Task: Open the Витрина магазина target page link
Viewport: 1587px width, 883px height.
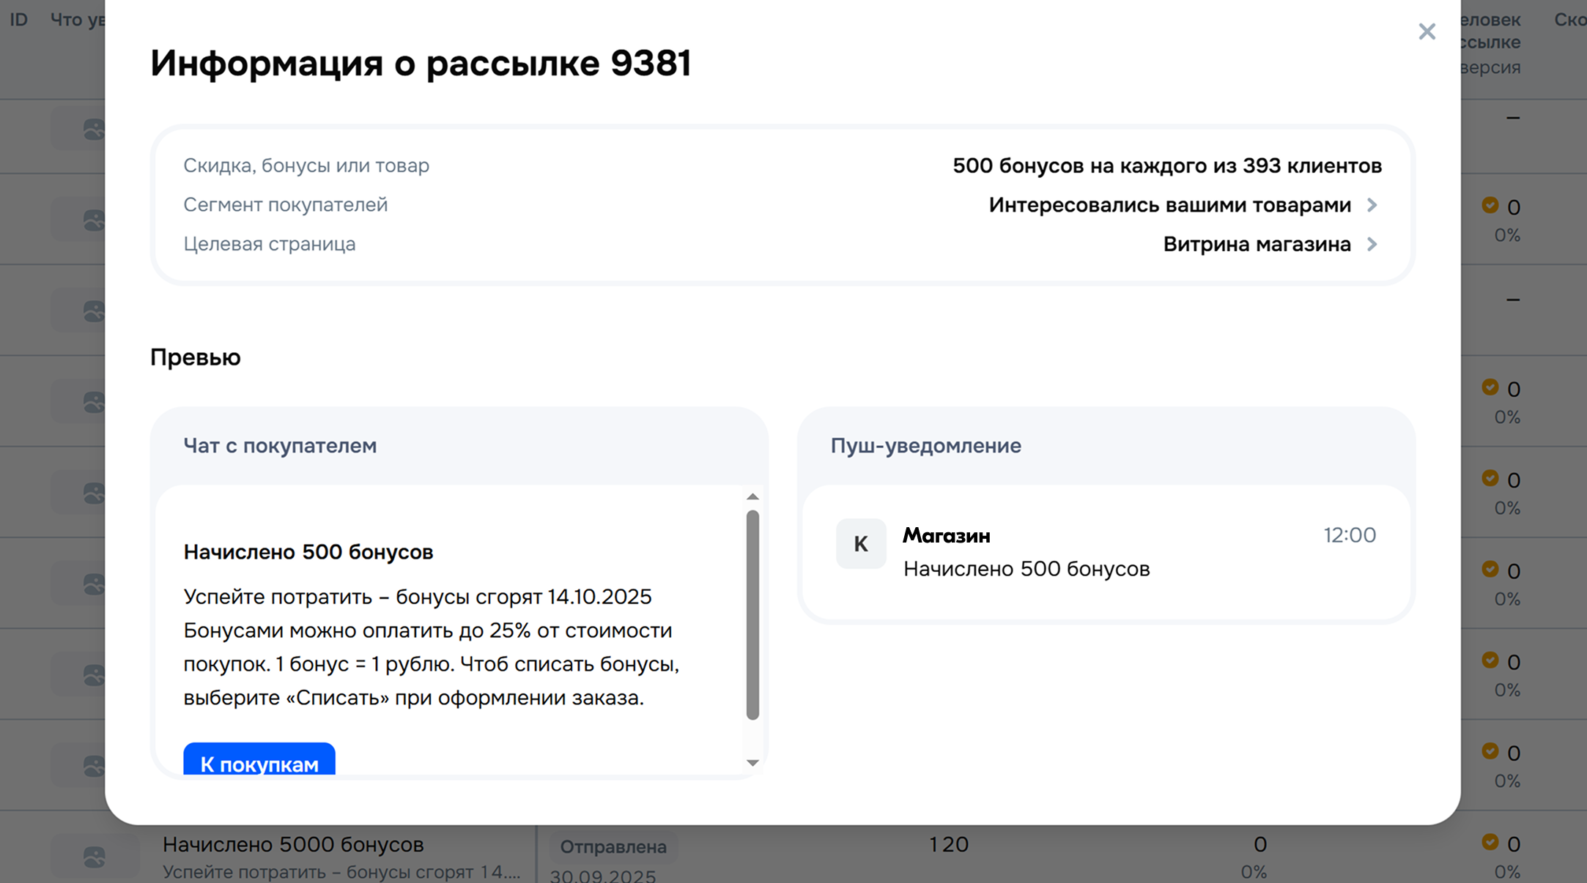Action: 1257,244
